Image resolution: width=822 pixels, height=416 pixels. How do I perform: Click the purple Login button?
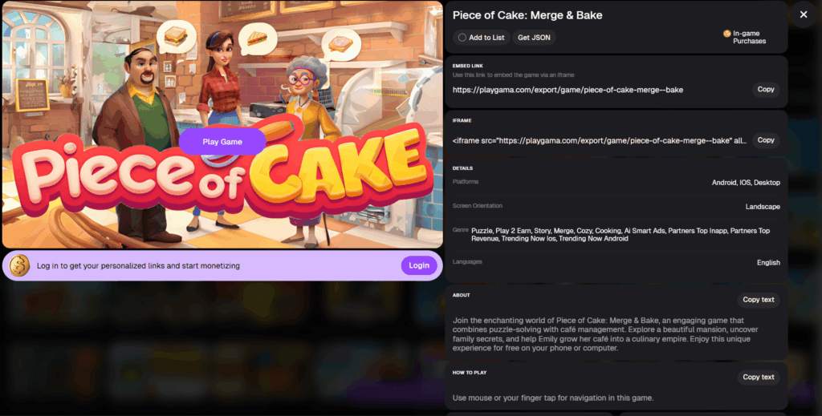[419, 265]
